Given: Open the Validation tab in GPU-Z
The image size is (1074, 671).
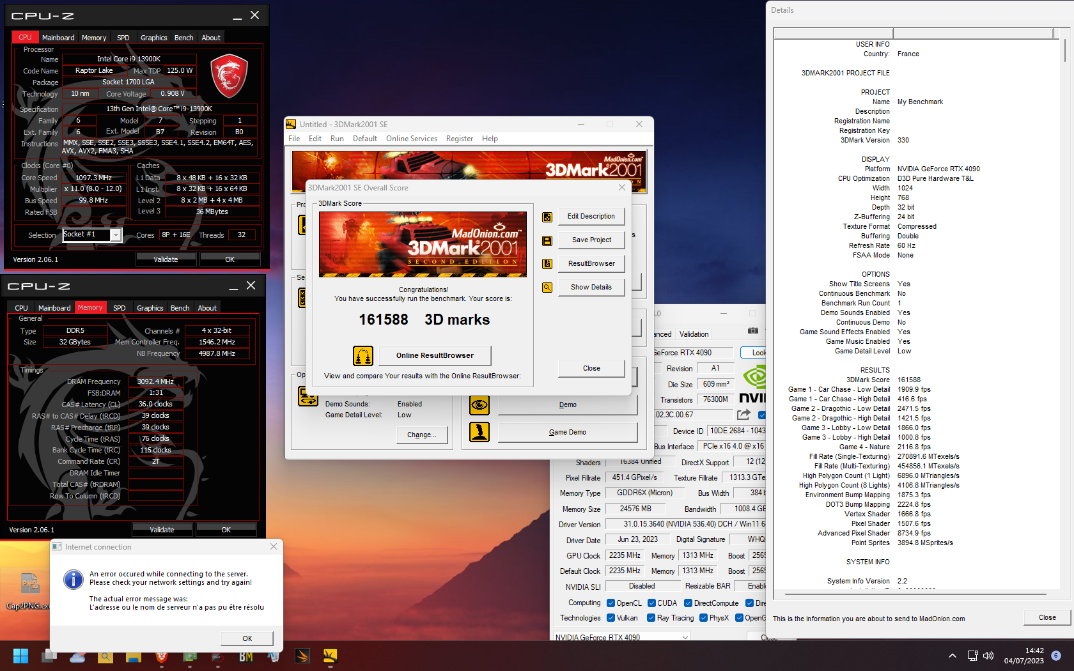Looking at the screenshot, I should (x=694, y=334).
